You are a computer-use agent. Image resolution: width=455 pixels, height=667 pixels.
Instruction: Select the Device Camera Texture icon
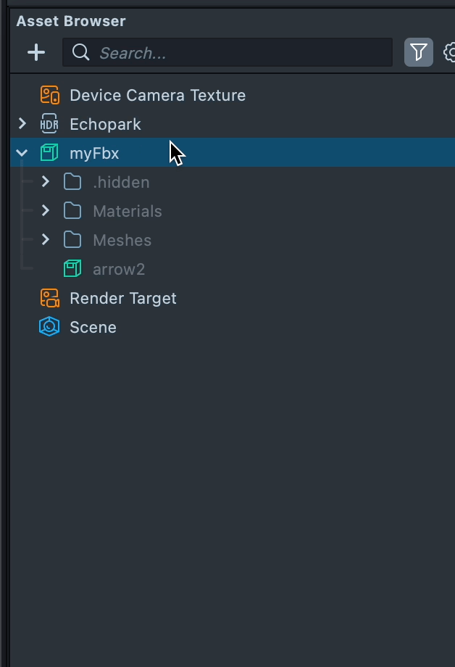click(49, 95)
